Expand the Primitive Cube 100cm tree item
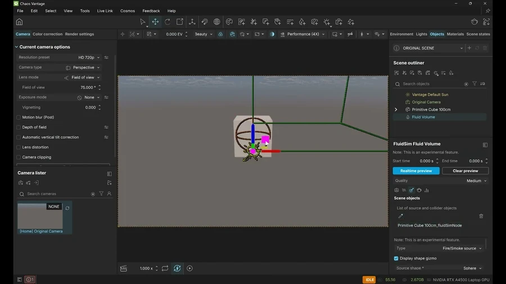506x284 pixels. point(396,109)
